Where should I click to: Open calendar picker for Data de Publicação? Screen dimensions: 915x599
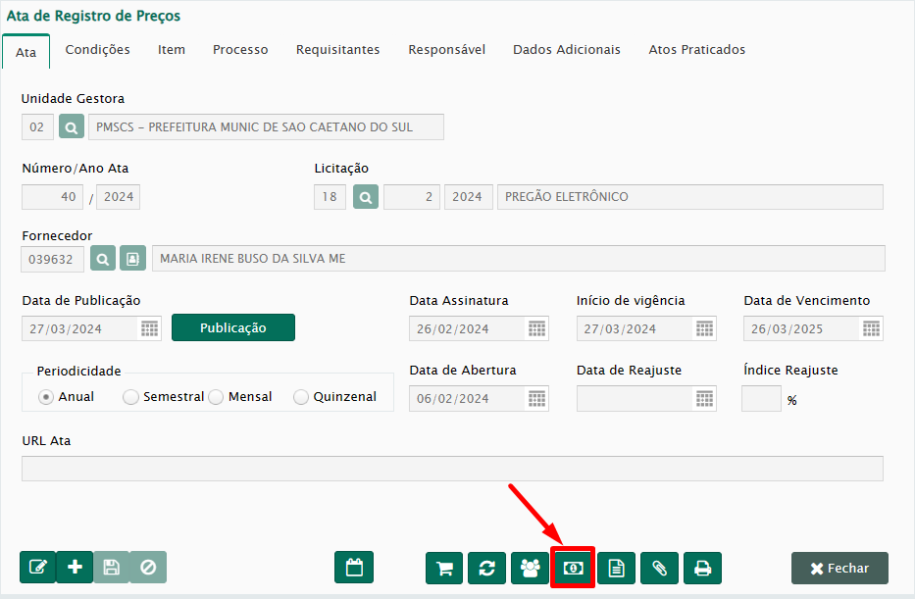[x=150, y=328]
